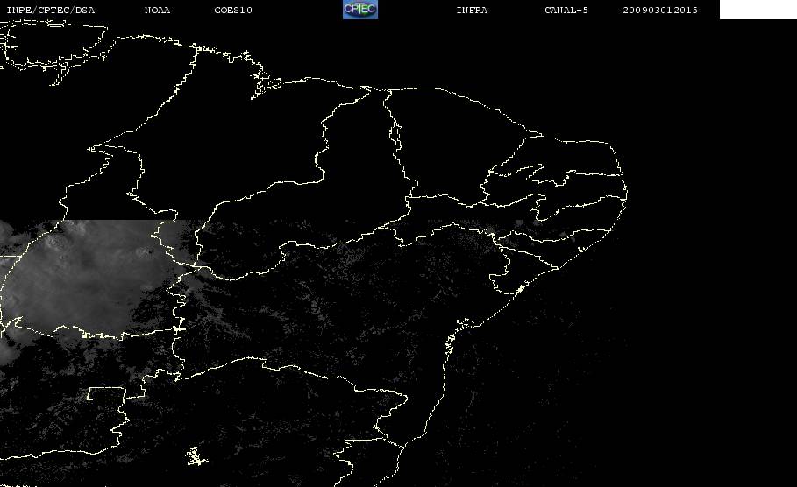The height and width of the screenshot is (487, 797).
Task: Click the INFRA image type label
Action: pyautogui.click(x=472, y=11)
